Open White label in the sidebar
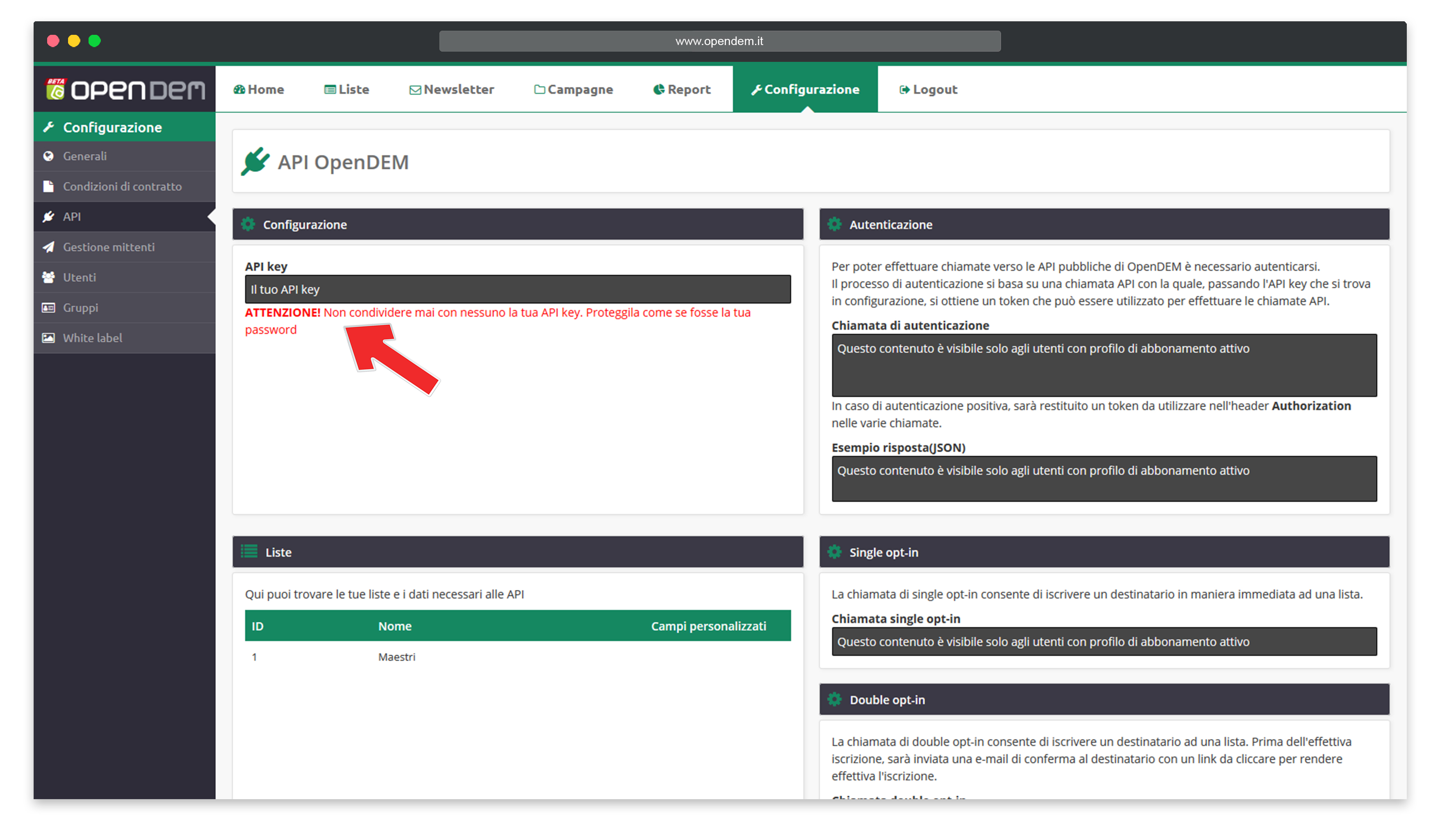Viewport: 1440px width, 825px height. pos(125,338)
